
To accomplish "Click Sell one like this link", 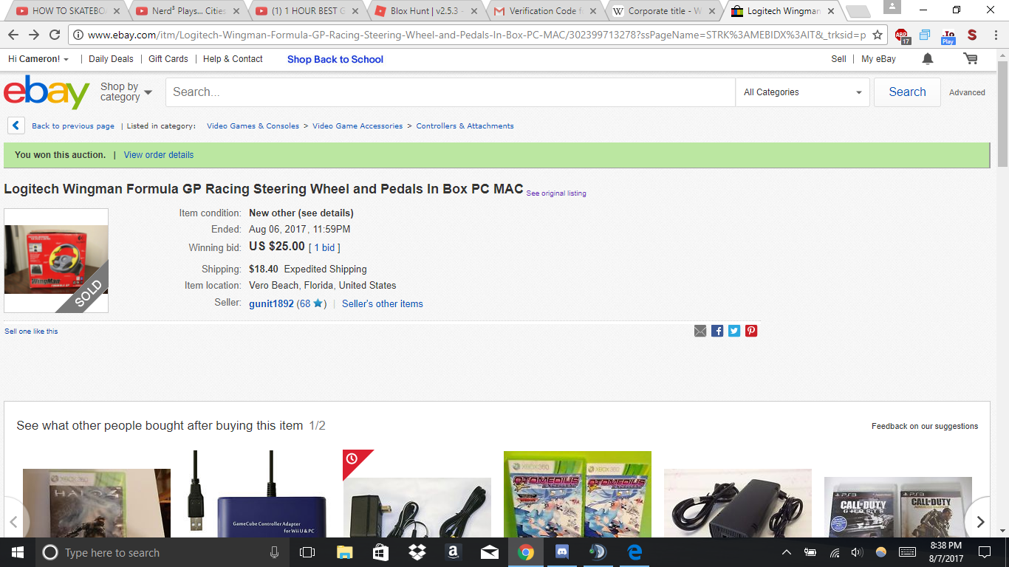I will 31,331.
